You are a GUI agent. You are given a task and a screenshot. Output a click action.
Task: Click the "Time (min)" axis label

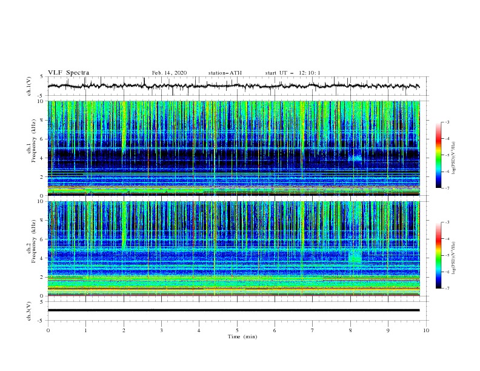(242, 336)
